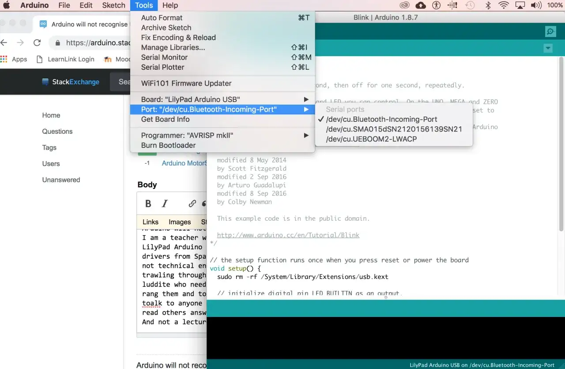Switch to the Images help tab in editor
Viewport: 565px width, 369px height.
pos(180,222)
